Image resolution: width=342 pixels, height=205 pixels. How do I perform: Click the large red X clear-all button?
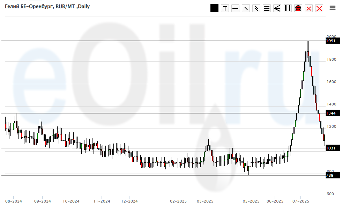tap(319, 8)
